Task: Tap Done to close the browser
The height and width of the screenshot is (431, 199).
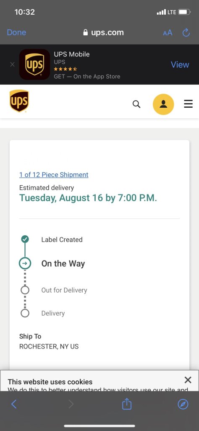Action: (x=16, y=32)
